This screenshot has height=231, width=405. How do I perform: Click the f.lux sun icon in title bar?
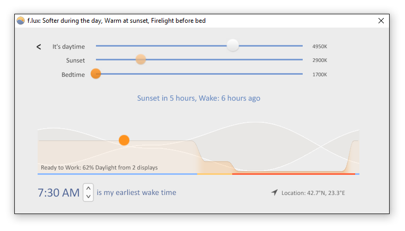click(x=20, y=21)
